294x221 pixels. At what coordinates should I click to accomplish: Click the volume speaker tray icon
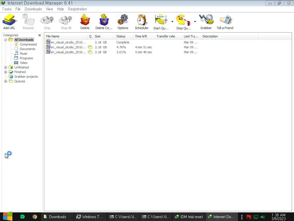point(262,217)
